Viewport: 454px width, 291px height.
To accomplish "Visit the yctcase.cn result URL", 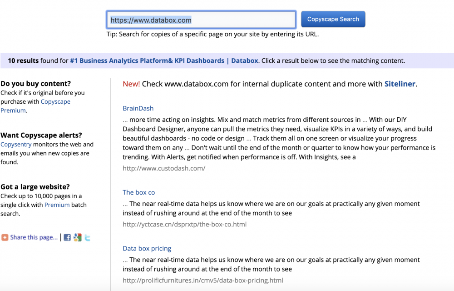I will 184,224.
